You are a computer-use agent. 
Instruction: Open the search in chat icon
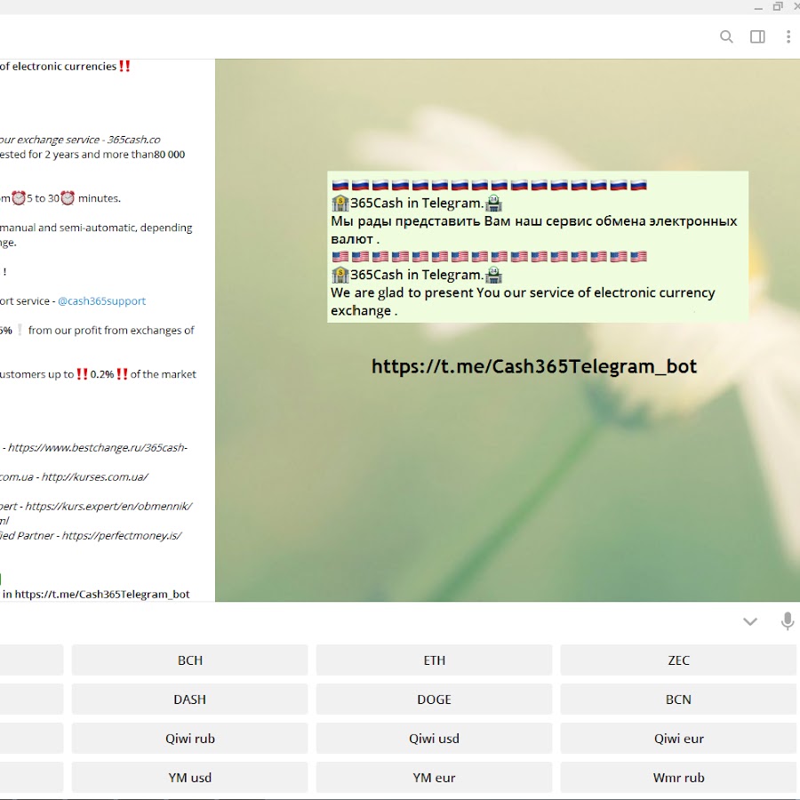726,36
